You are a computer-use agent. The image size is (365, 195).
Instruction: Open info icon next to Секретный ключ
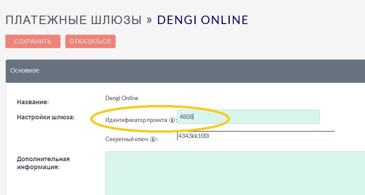(152, 139)
